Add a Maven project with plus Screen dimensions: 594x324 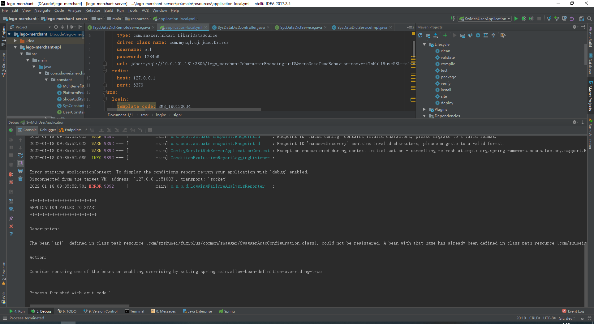coord(445,35)
